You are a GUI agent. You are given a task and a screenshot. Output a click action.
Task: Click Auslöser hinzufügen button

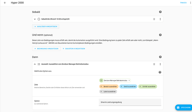click(46, 26)
